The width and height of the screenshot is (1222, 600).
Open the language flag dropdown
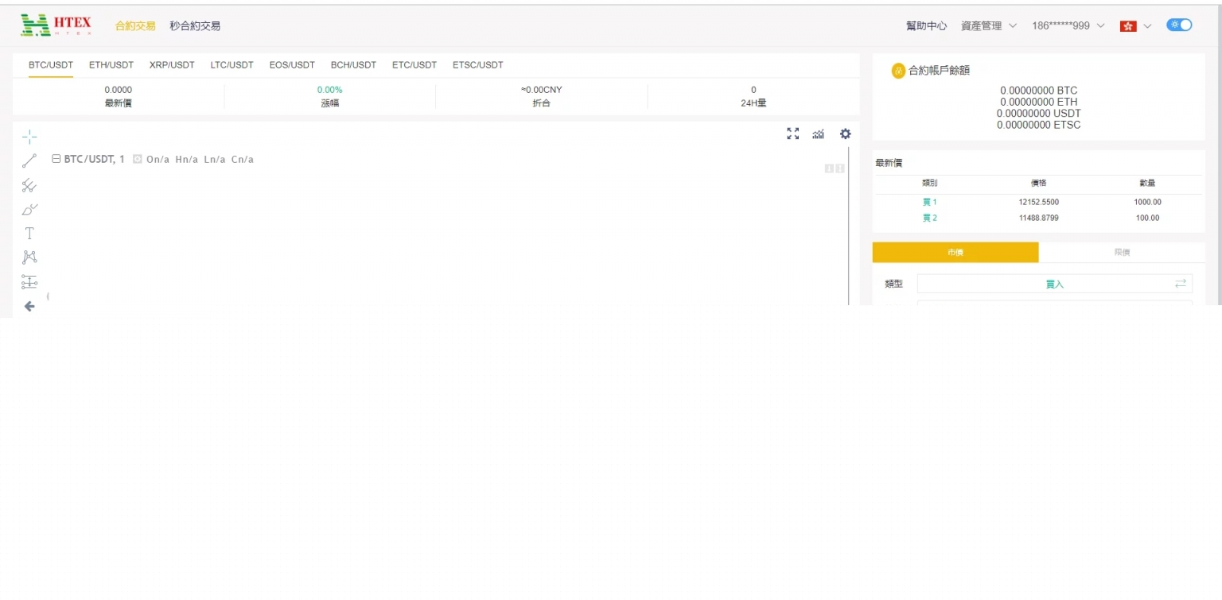[x=1135, y=26]
